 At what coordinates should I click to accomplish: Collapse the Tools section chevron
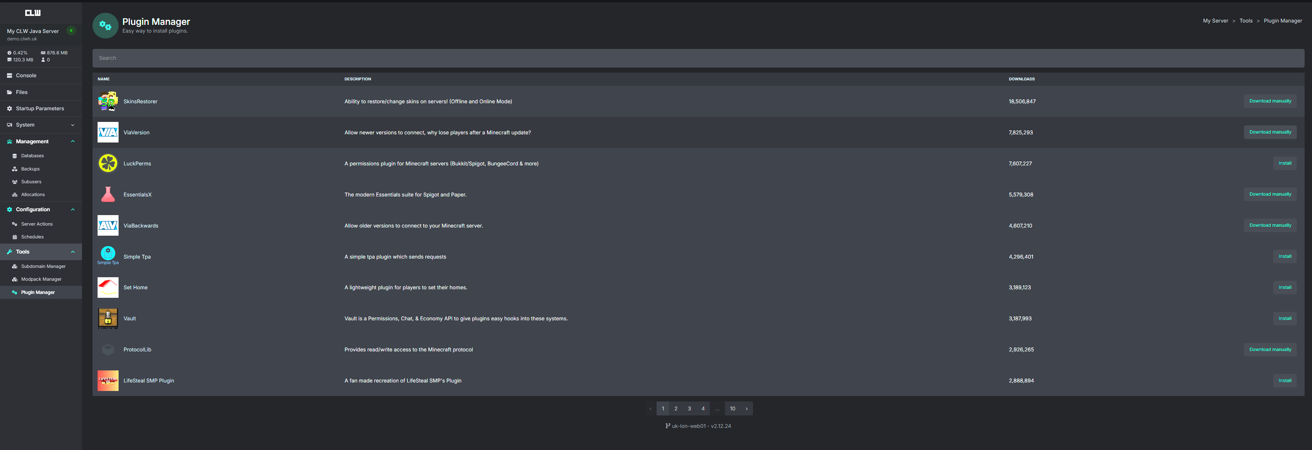pyautogui.click(x=73, y=252)
